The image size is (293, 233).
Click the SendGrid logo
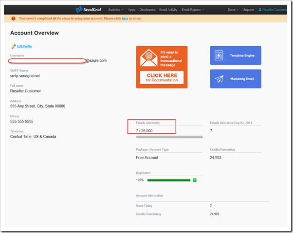[x=89, y=9]
